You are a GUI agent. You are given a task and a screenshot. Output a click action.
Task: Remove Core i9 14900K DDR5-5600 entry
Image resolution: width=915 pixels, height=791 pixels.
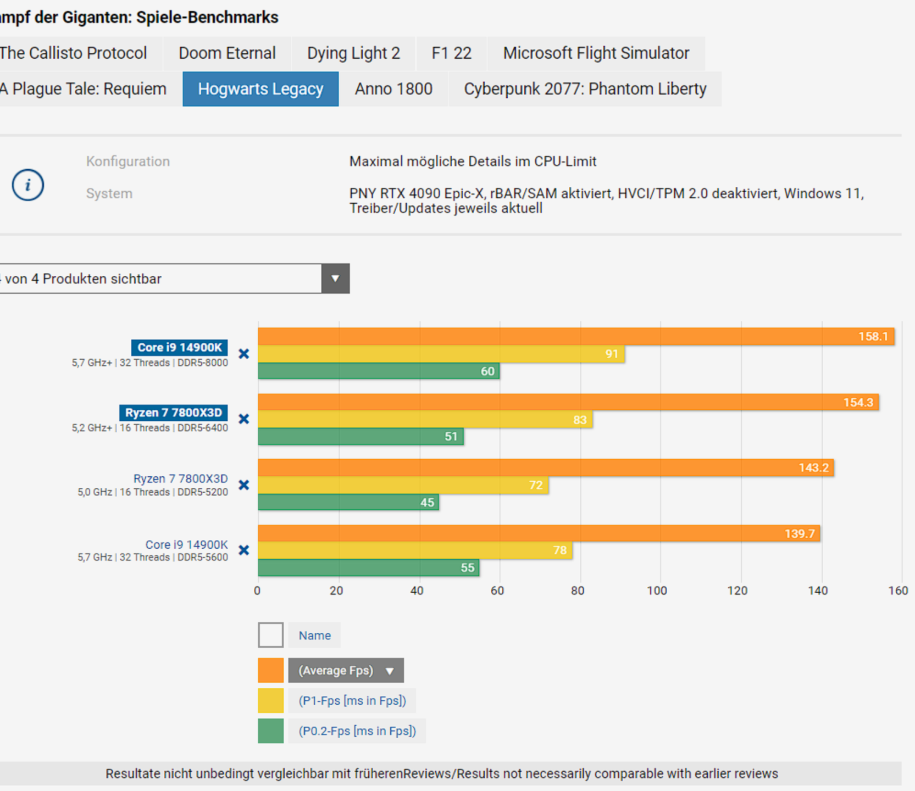244,550
